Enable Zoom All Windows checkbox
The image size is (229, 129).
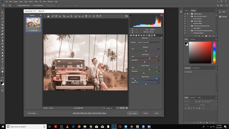pos(32,5)
